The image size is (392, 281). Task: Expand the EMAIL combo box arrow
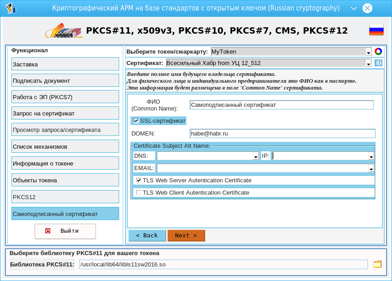(x=371, y=168)
